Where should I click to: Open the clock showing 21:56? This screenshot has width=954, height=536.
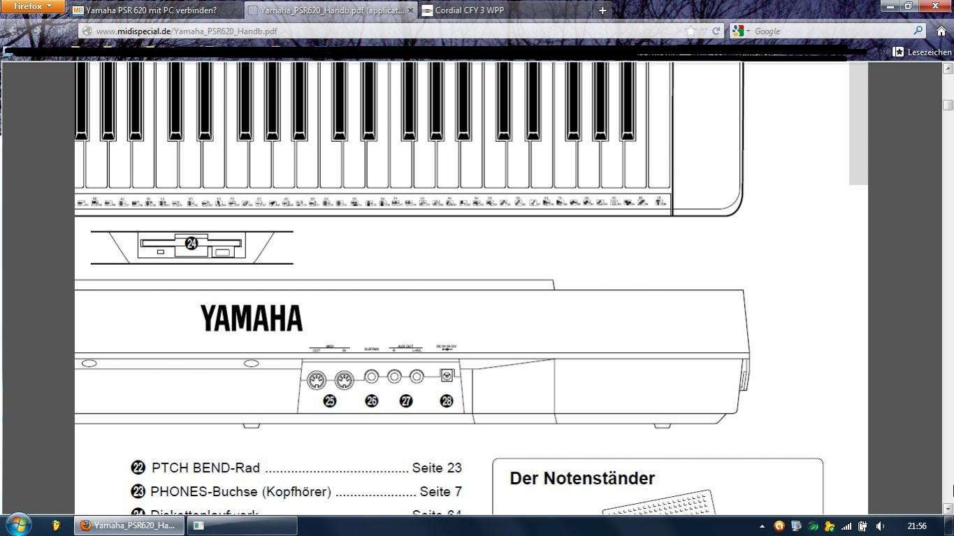point(917,526)
